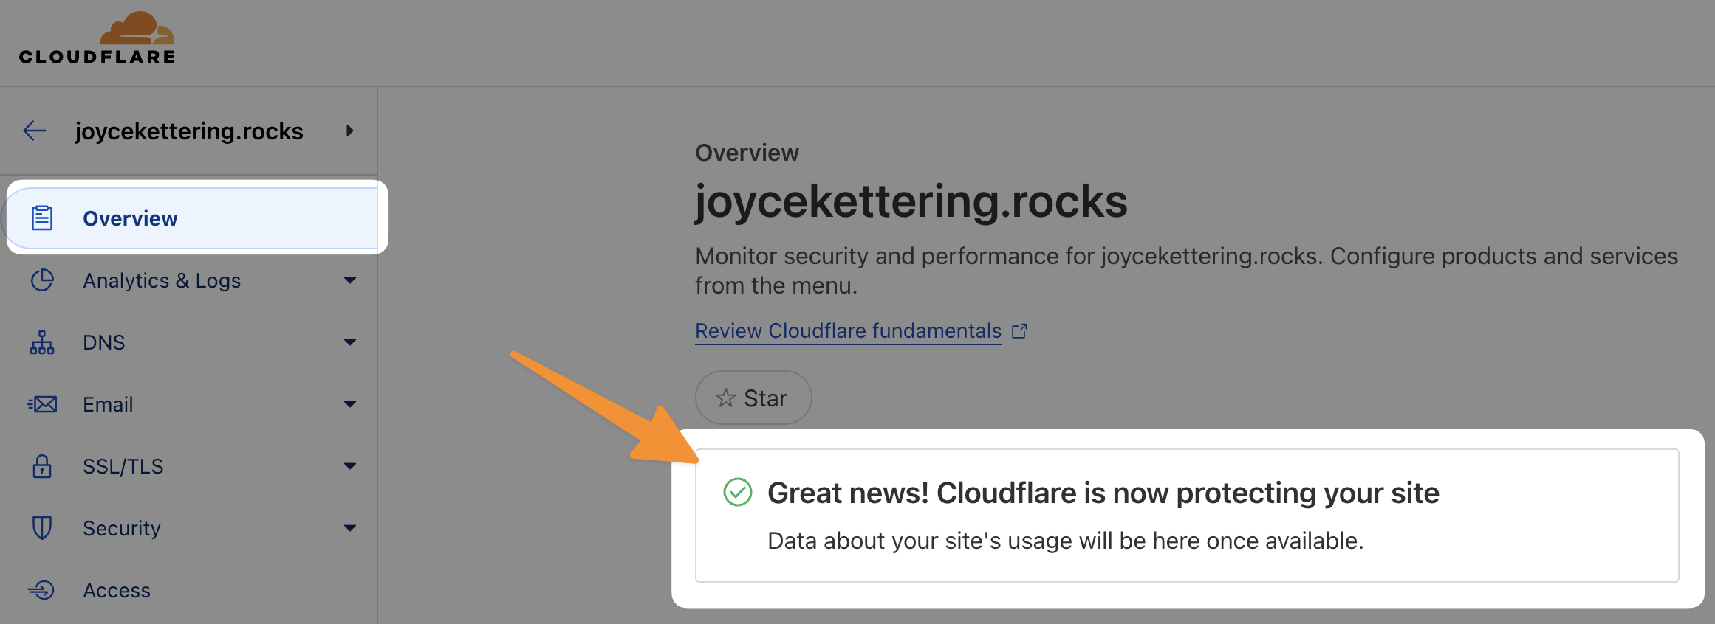Screen dimensions: 1715x624
Task: Click the 'Data about your site's usage' text
Action: 1066,541
